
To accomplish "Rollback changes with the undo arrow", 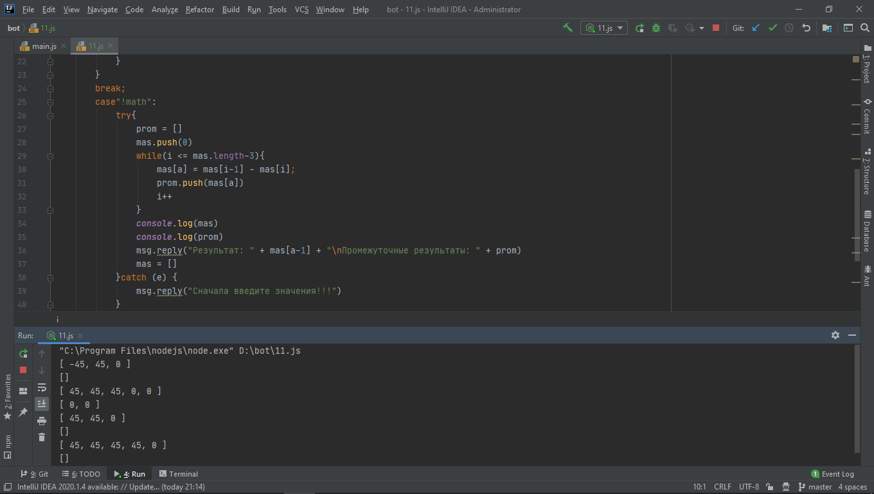I will point(807,28).
